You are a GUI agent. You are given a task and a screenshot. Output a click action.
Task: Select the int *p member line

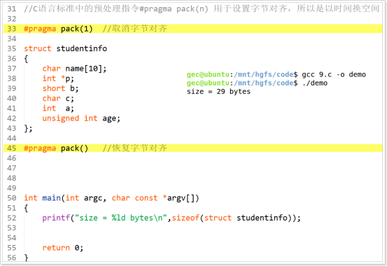click(58, 78)
